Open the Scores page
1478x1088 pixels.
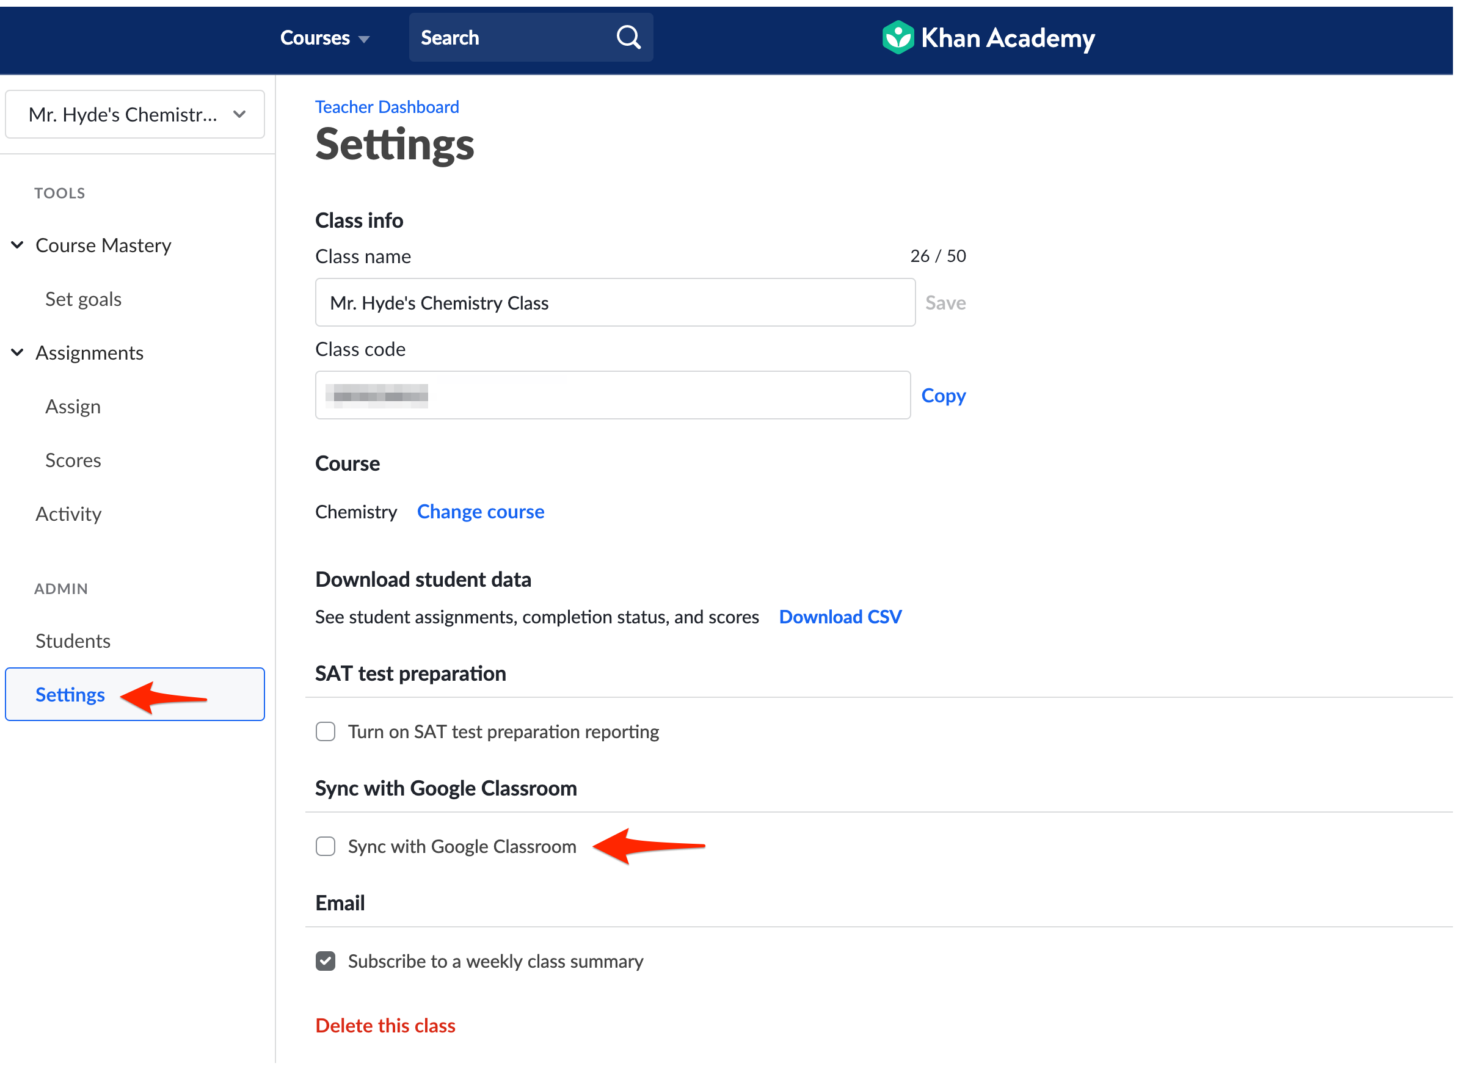click(73, 460)
